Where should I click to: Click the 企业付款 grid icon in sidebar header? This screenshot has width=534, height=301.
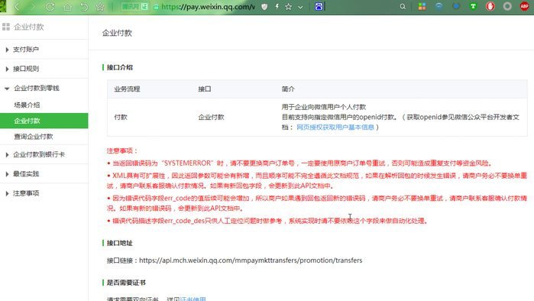coord(6,27)
